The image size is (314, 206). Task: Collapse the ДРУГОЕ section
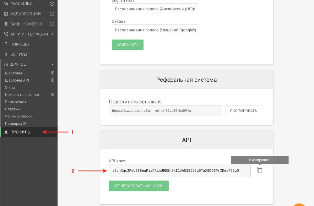click(x=52, y=64)
